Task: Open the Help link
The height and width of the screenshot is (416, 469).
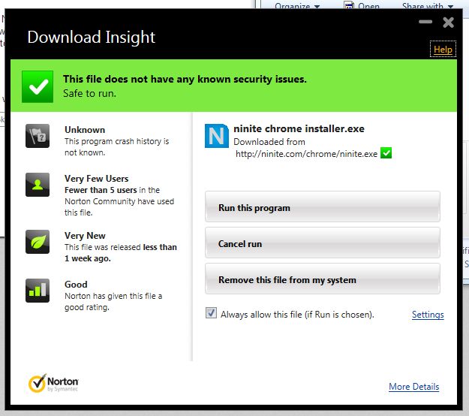Action: pos(443,49)
